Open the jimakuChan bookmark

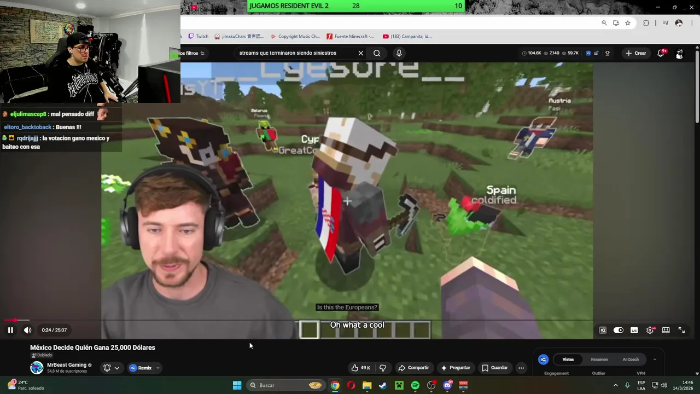239,37
